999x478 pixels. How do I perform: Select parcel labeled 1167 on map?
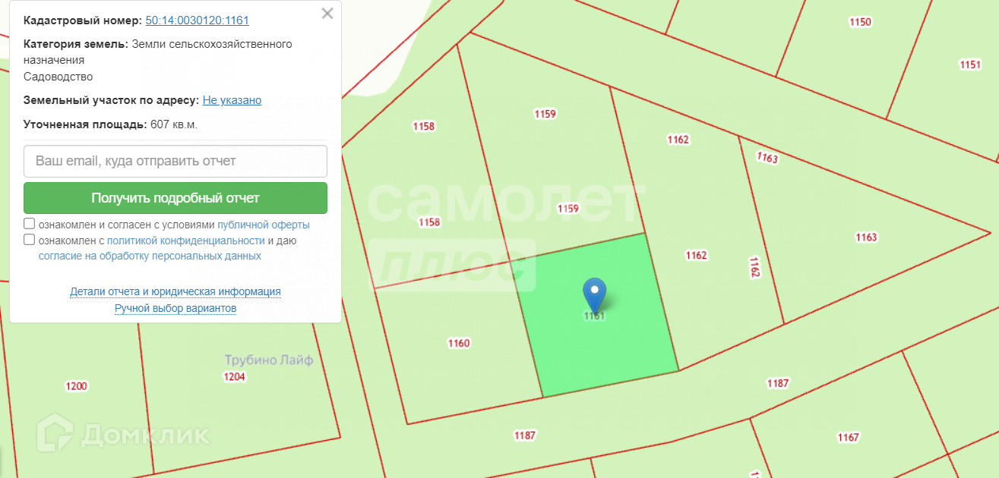(848, 437)
